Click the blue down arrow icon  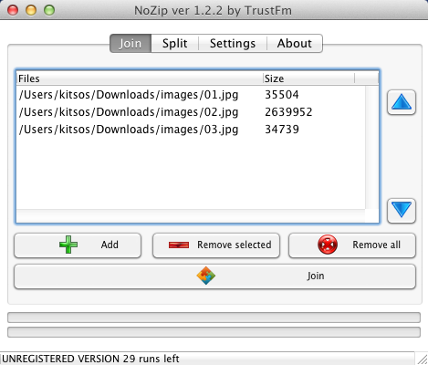pyautogui.click(x=402, y=210)
